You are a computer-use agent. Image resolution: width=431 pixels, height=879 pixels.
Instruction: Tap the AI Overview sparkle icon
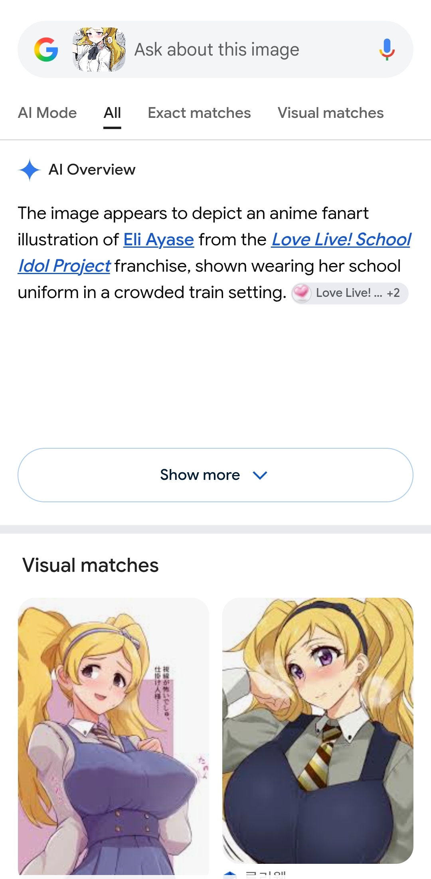tap(30, 170)
